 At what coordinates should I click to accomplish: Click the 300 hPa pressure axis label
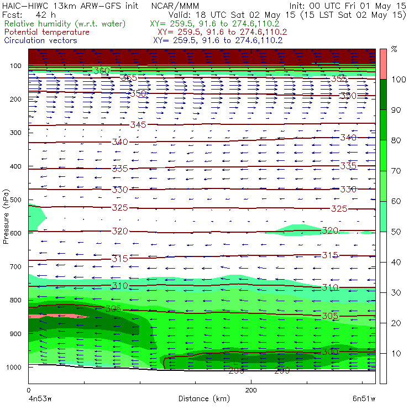[x=15, y=133]
